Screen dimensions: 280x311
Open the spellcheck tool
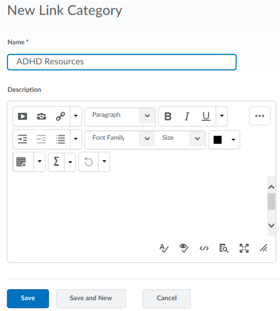point(164,248)
